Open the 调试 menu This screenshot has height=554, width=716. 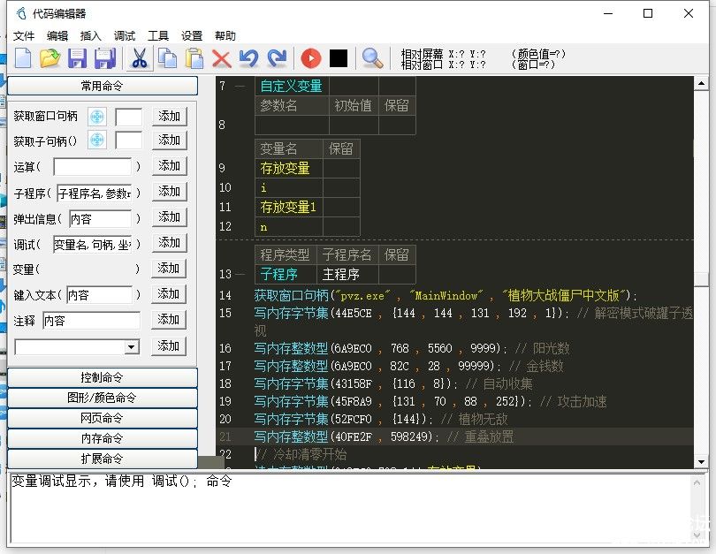tap(125, 35)
